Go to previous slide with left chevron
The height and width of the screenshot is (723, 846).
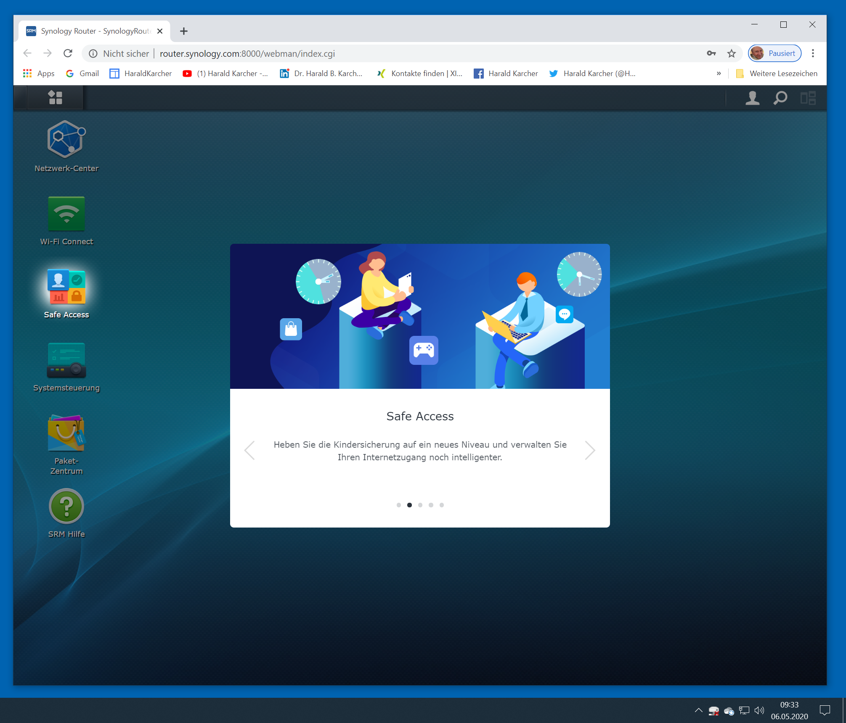coord(250,450)
